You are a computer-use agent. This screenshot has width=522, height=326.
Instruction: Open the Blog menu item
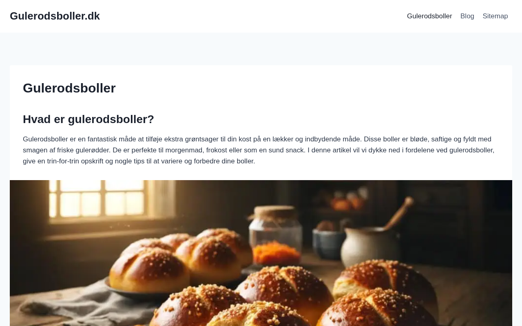click(x=467, y=16)
